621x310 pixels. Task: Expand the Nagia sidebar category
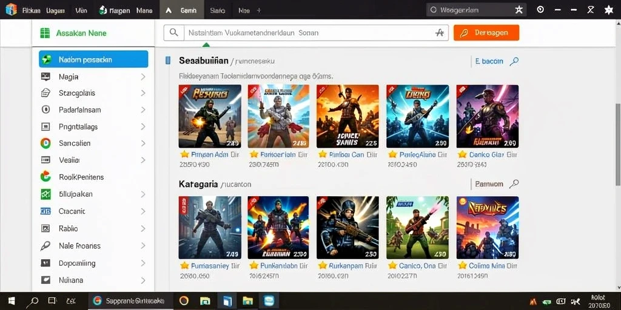tap(143, 77)
